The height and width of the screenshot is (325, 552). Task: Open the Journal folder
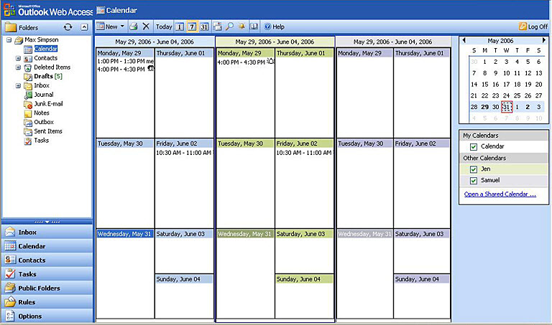44,95
